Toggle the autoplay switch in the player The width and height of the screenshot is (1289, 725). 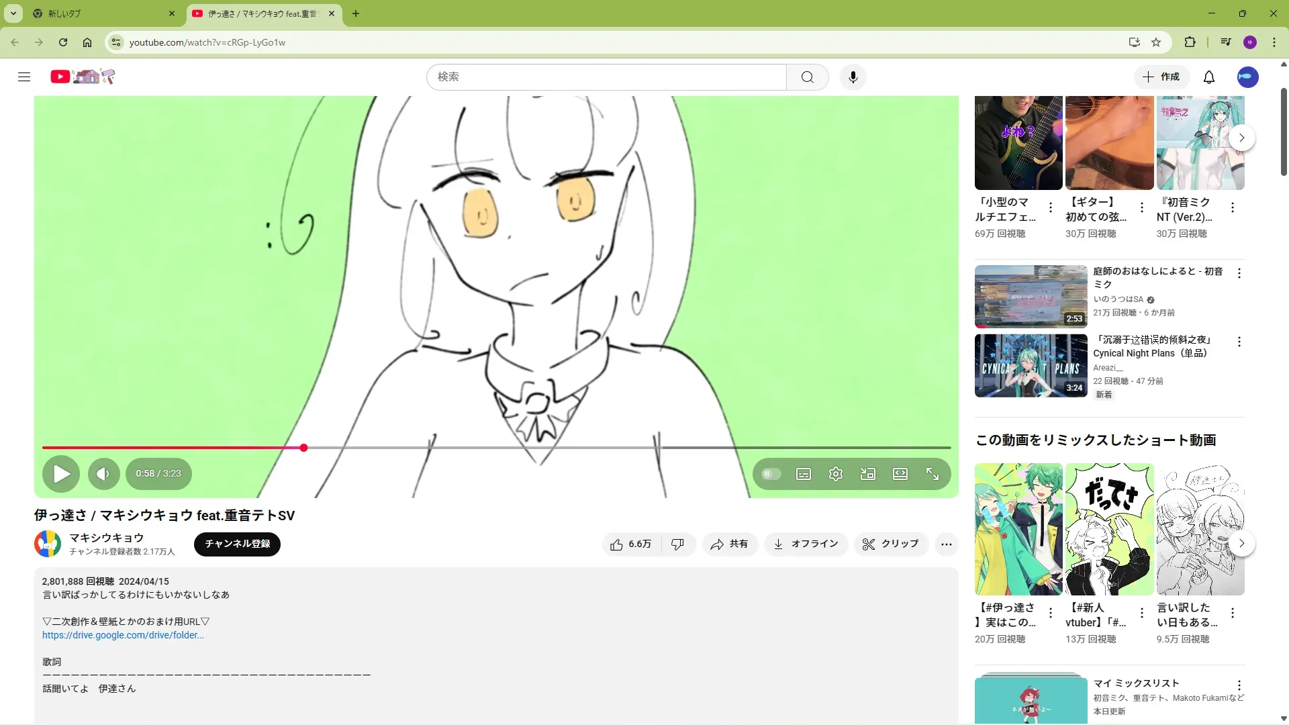click(x=771, y=474)
